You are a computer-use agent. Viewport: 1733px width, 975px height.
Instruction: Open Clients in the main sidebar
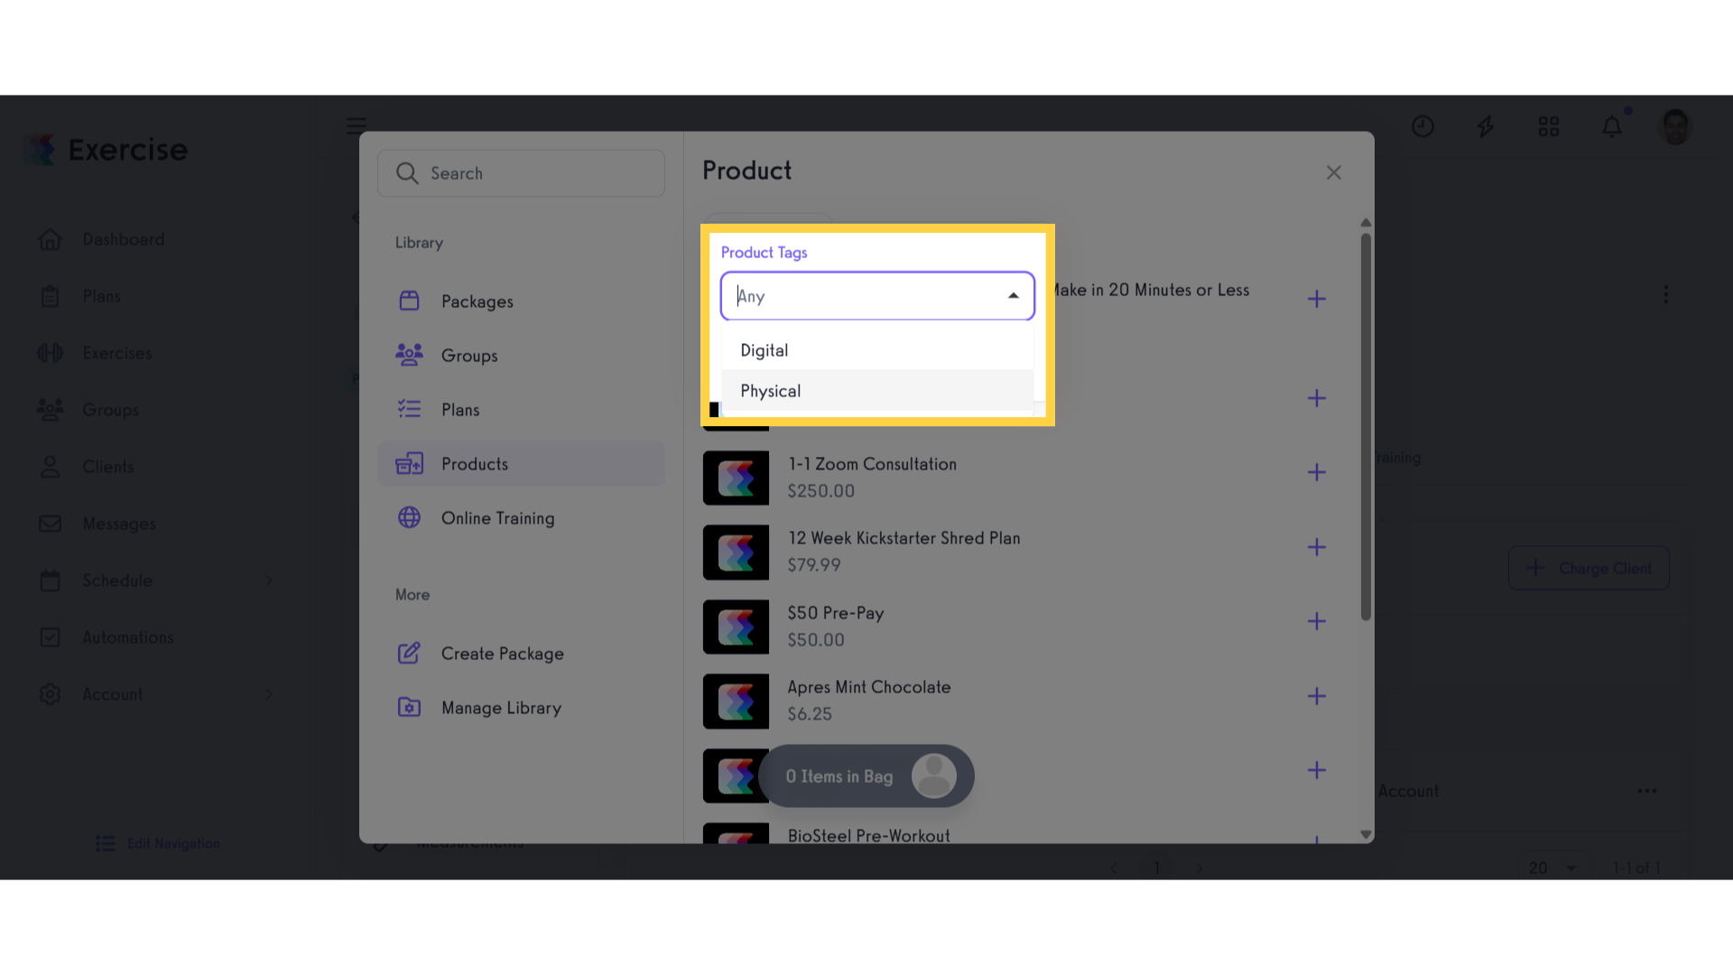(108, 467)
